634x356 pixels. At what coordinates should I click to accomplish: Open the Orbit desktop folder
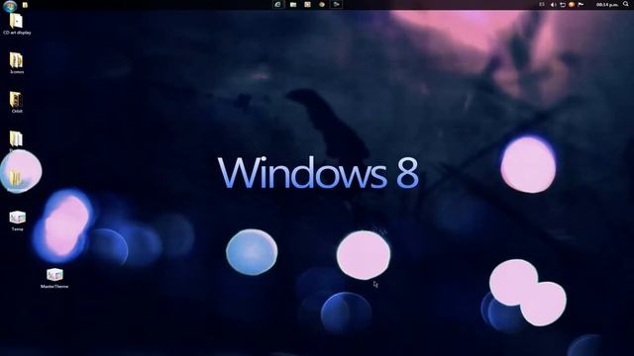(17, 103)
